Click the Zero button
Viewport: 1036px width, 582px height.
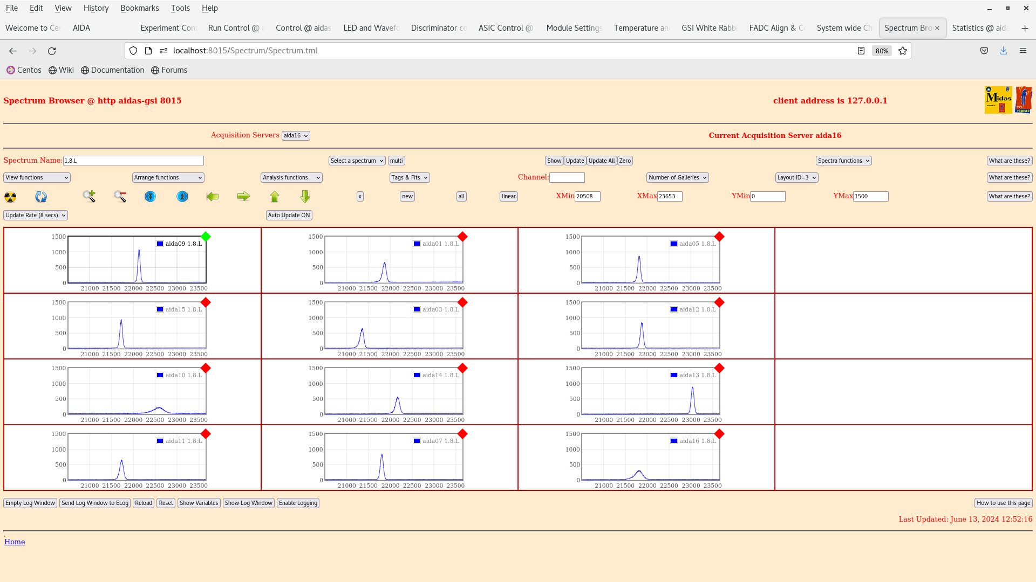(x=625, y=161)
